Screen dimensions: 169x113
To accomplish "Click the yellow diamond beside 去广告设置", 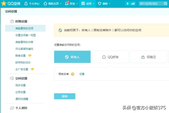I will [x=32, y=69].
